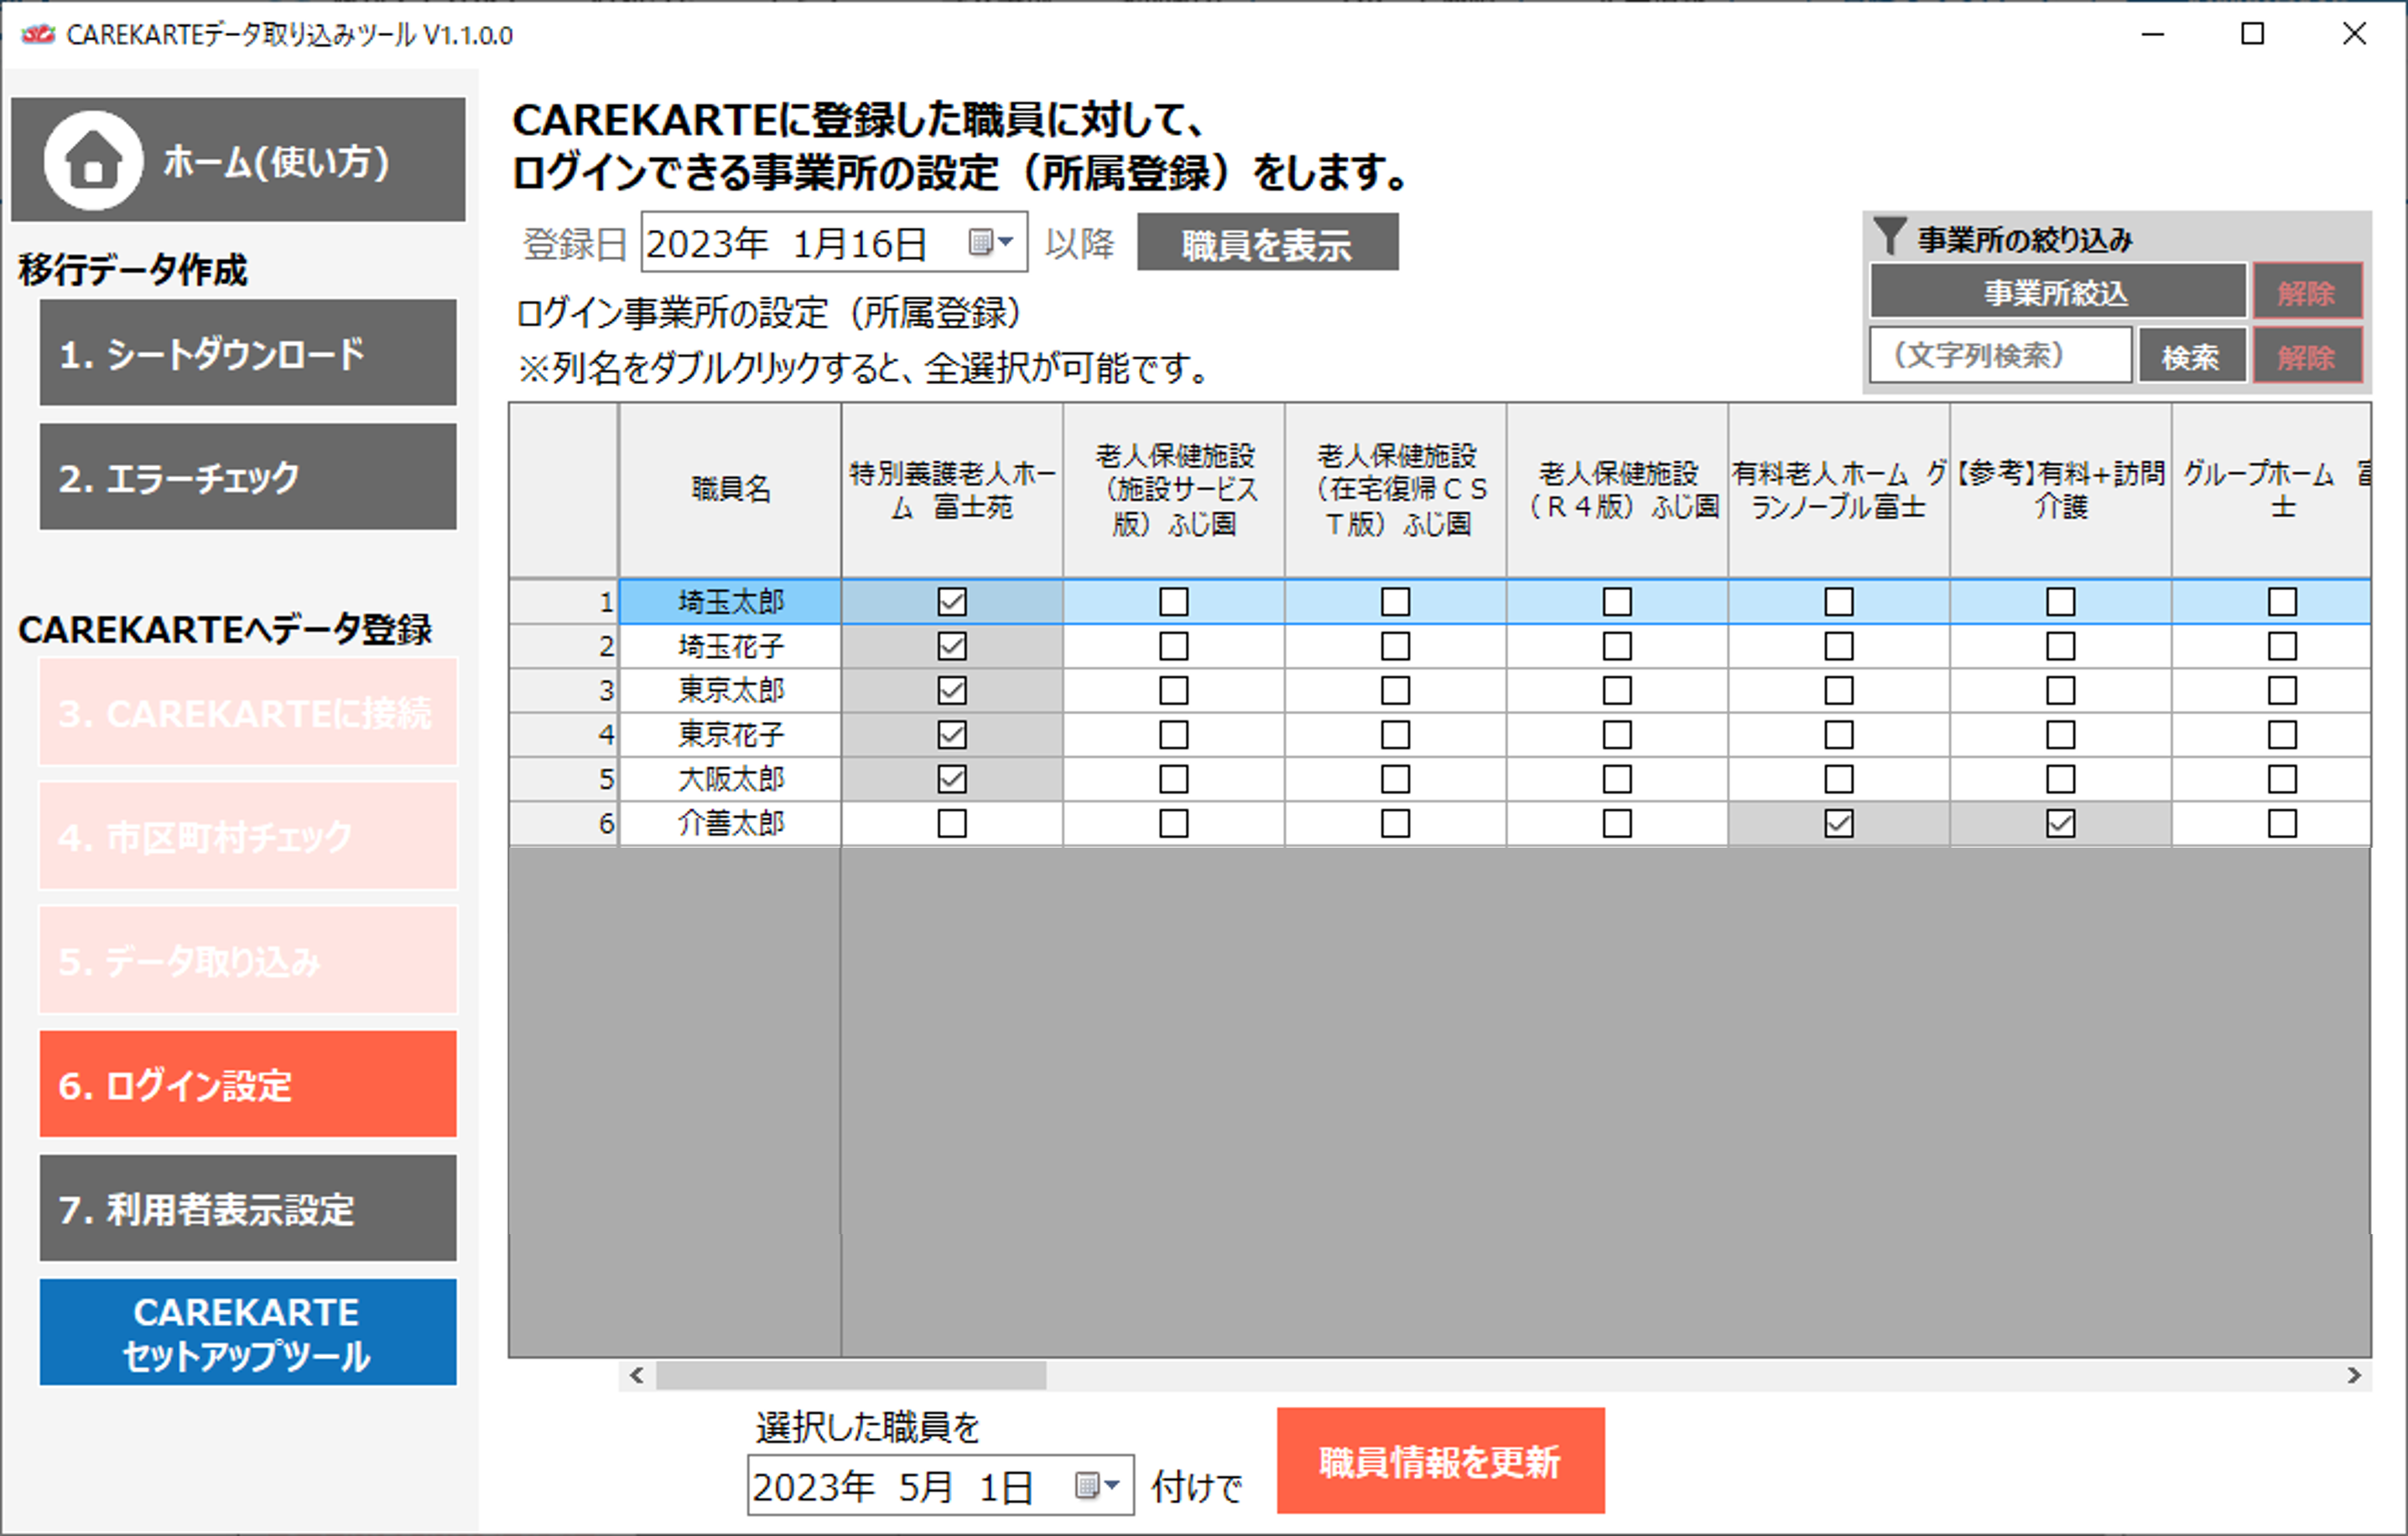Viewport: 2408px width, 1536px height.
Task: Uncheck 特別養護老人ホーム for 埼玉太郎
Action: click(x=952, y=602)
